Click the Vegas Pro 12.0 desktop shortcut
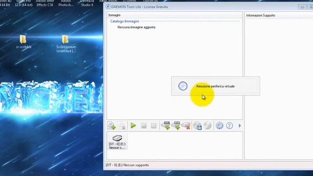 23,3
